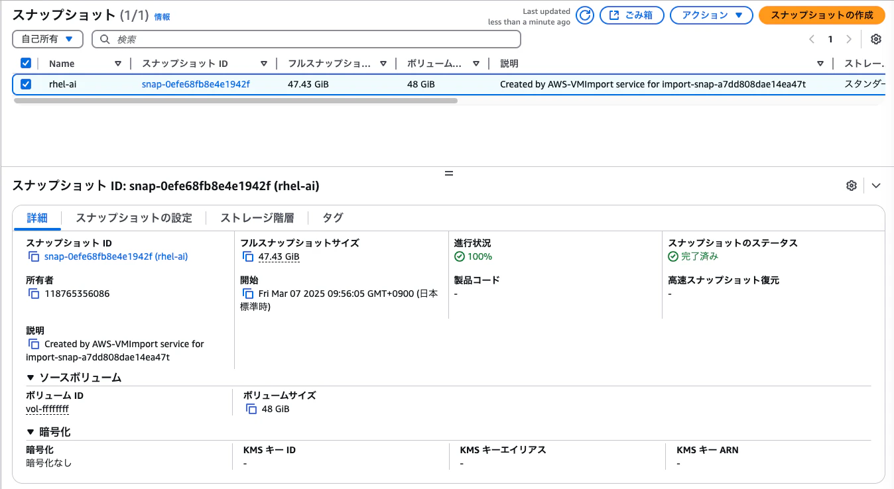Switch to the 詳細 tab

(37, 218)
